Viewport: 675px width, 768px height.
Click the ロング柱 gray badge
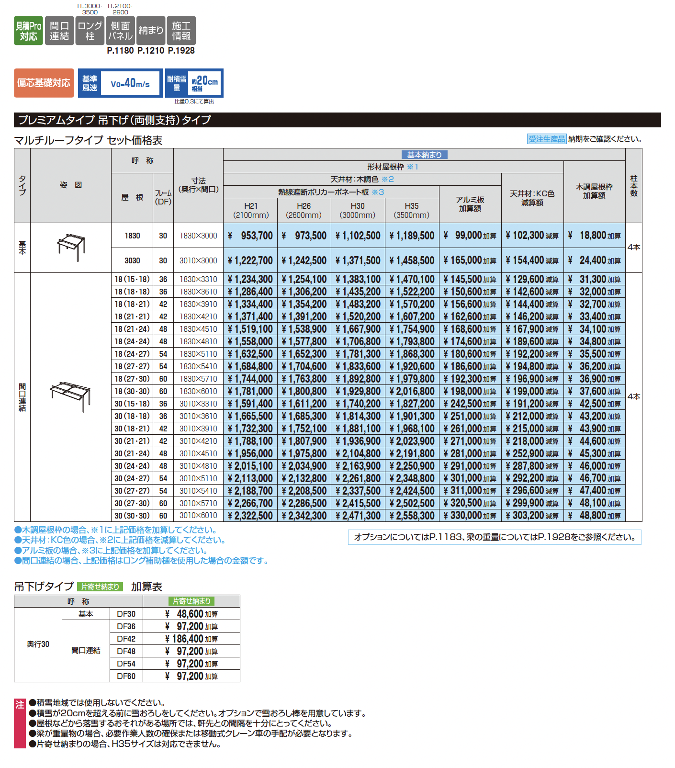(x=90, y=31)
